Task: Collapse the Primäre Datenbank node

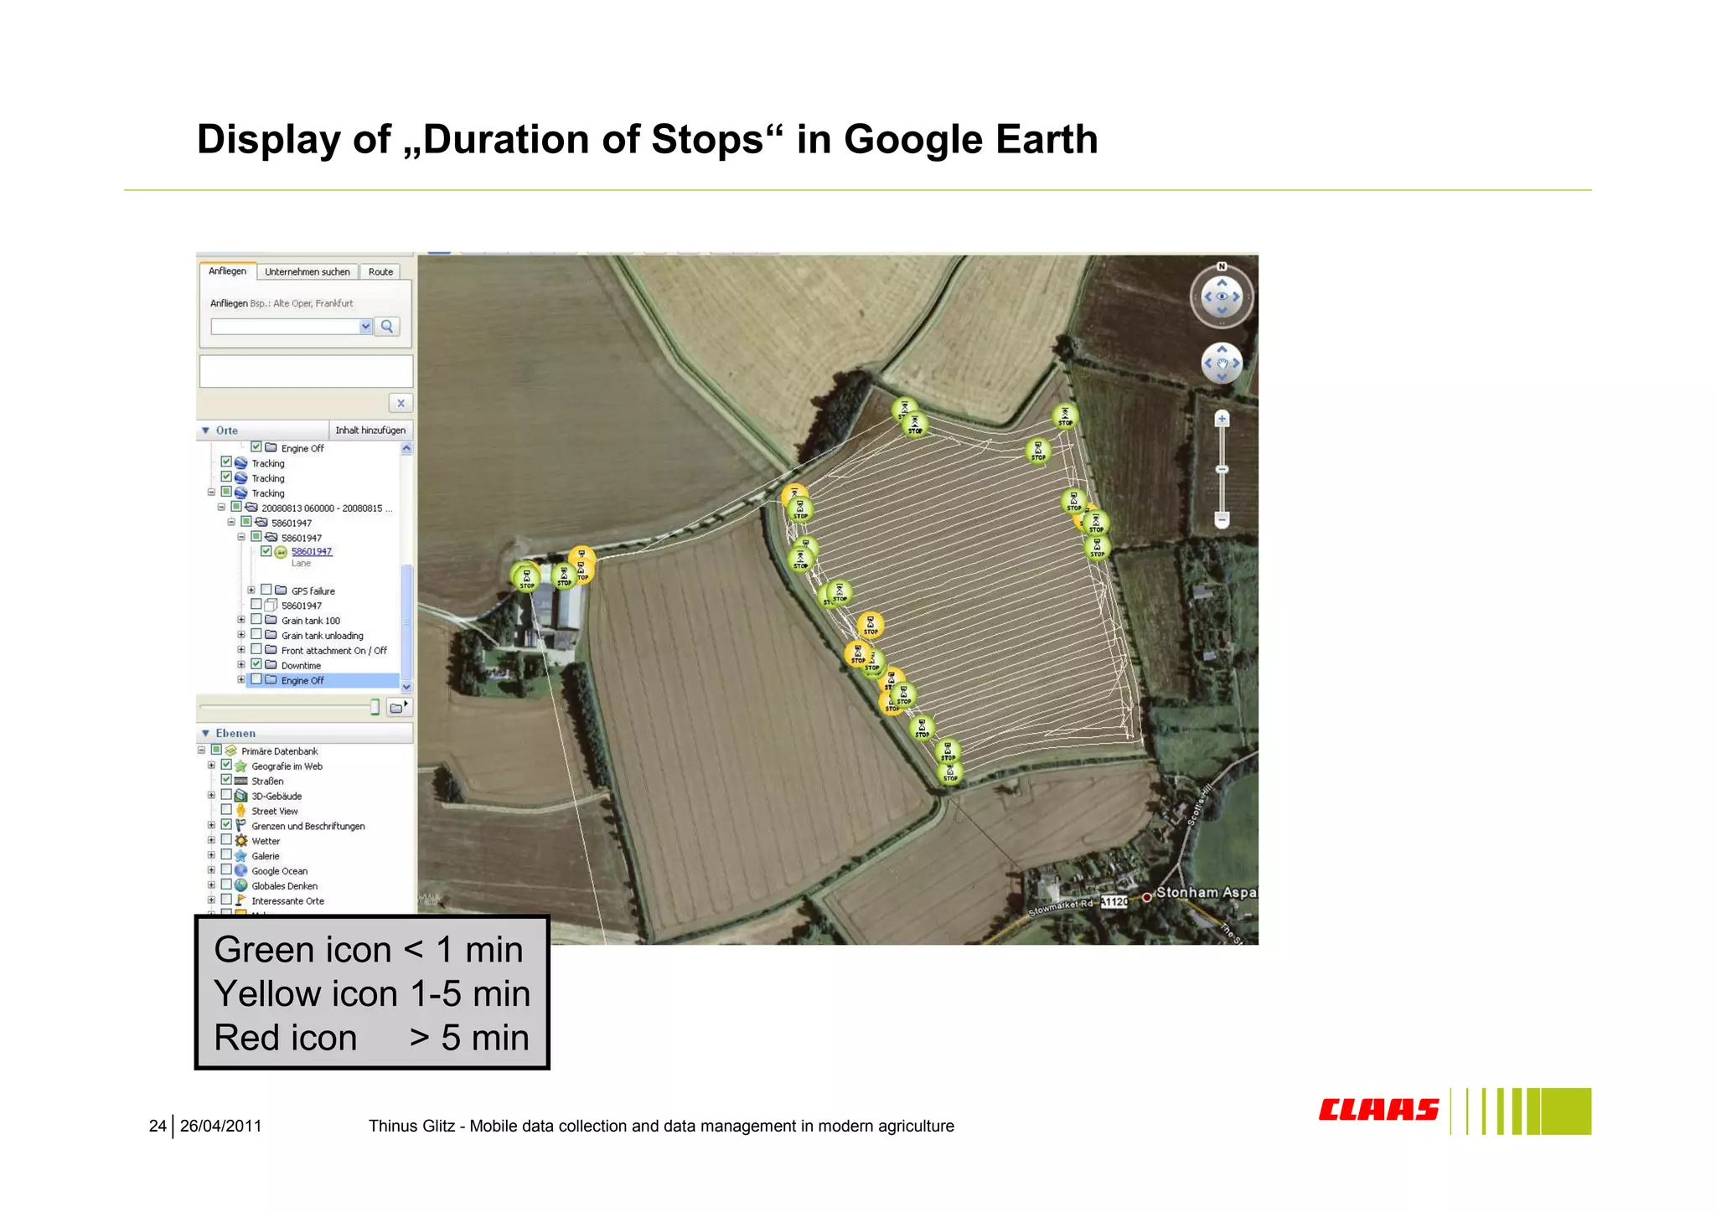Action: tap(201, 750)
